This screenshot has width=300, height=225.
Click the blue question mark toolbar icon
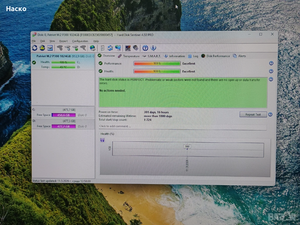pos(145,48)
